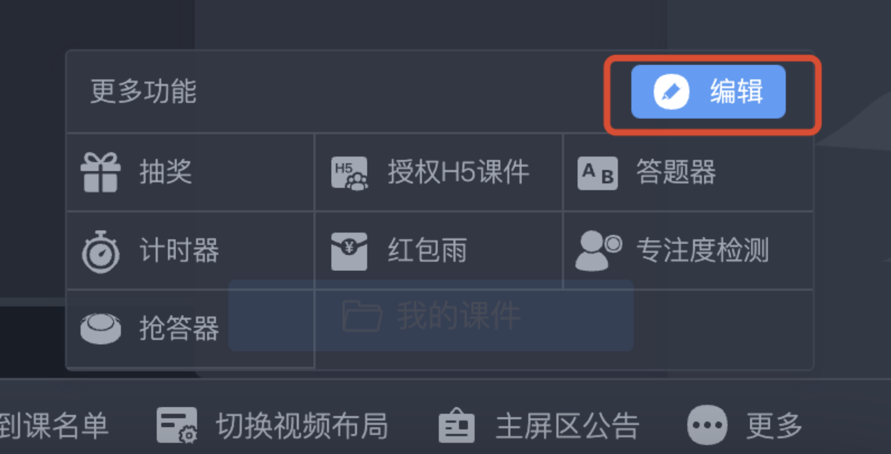Click the blue 编辑 edit button
This screenshot has width=891, height=454.
point(708,92)
